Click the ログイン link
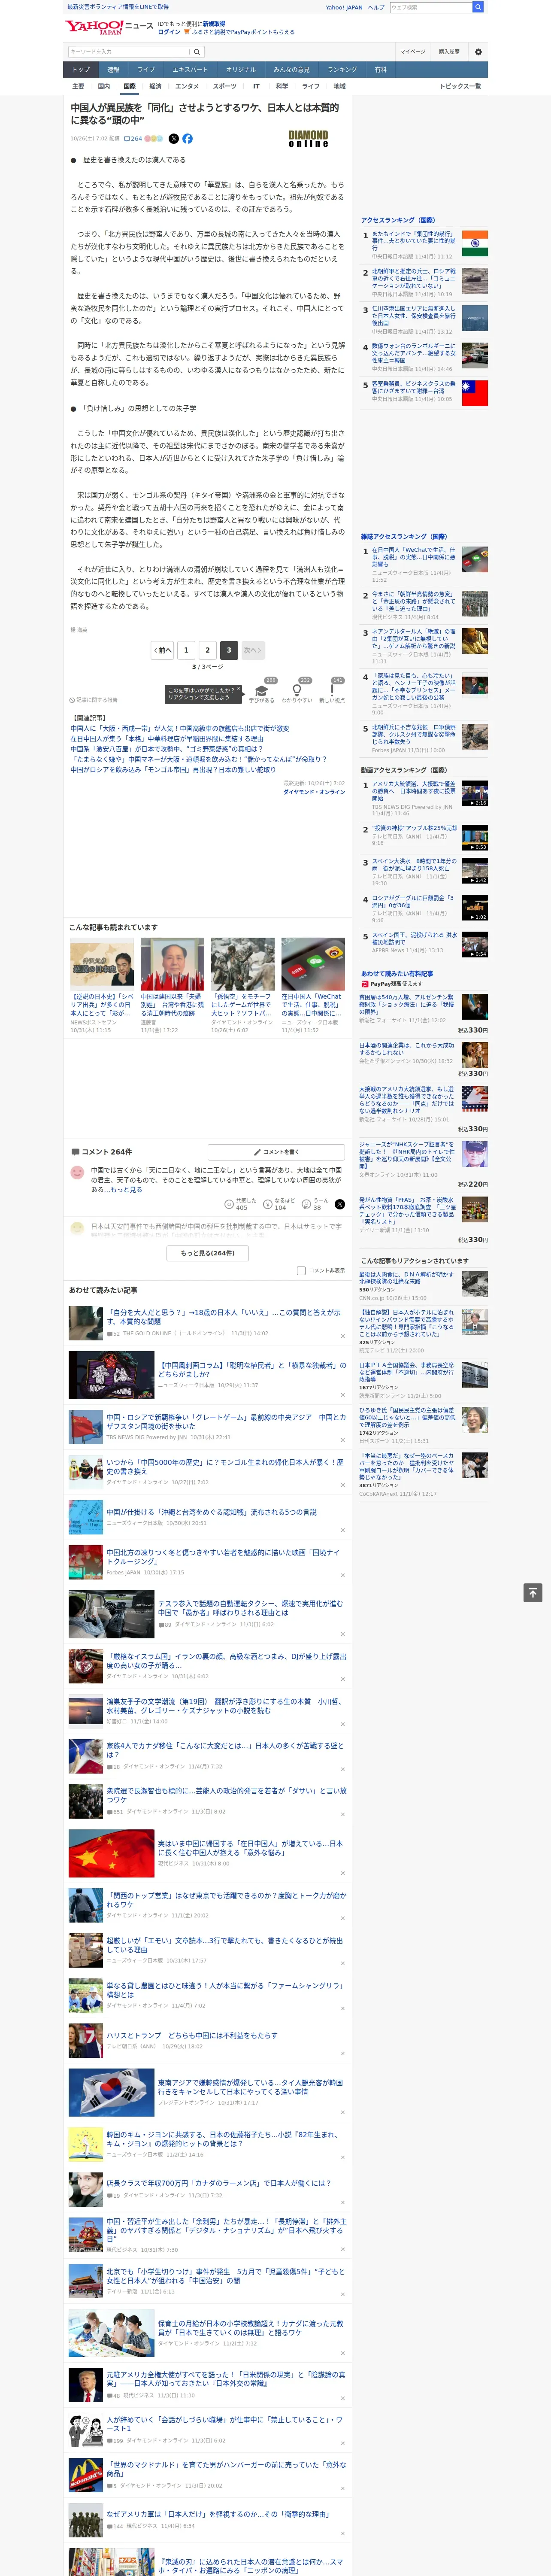Viewport: 551px width, 2576px height. tap(169, 32)
